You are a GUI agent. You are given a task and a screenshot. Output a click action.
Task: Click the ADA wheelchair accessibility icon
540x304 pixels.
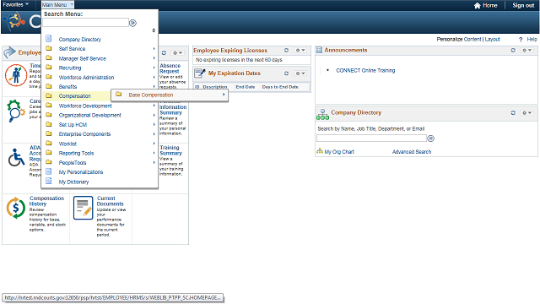coord(16,157)
